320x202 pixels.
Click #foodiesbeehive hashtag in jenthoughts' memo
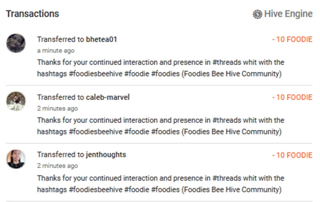[x=95, y=190]
